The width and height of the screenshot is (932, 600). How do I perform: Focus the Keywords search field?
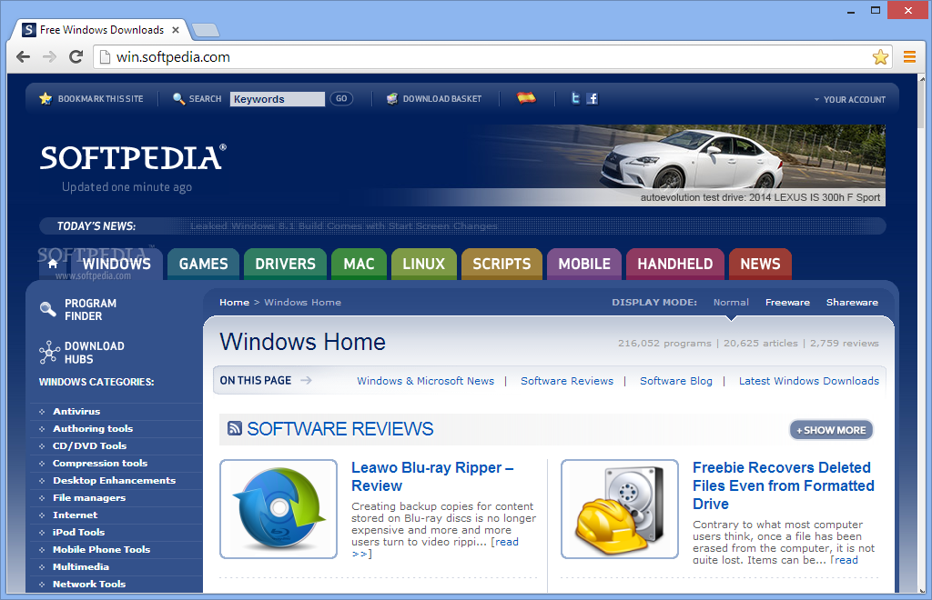[277, 99]
